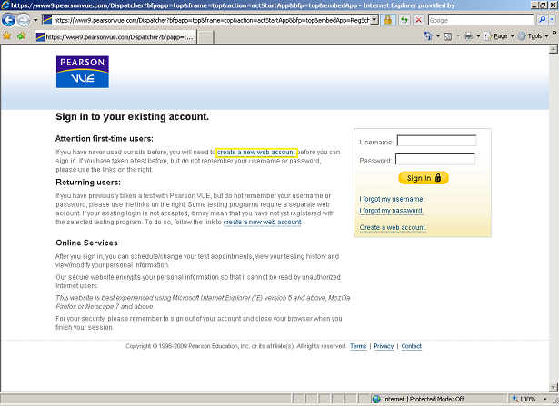The height and width of the screenshot is (406, 559).
Task: Click the Username input field
Action: 436,141
